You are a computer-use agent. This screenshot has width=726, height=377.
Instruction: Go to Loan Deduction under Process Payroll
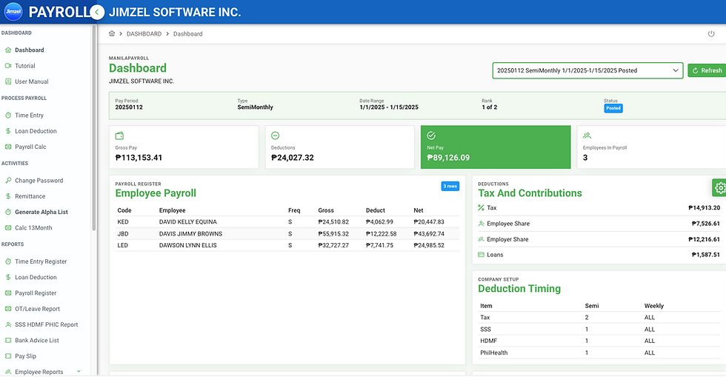click(36, 131)
